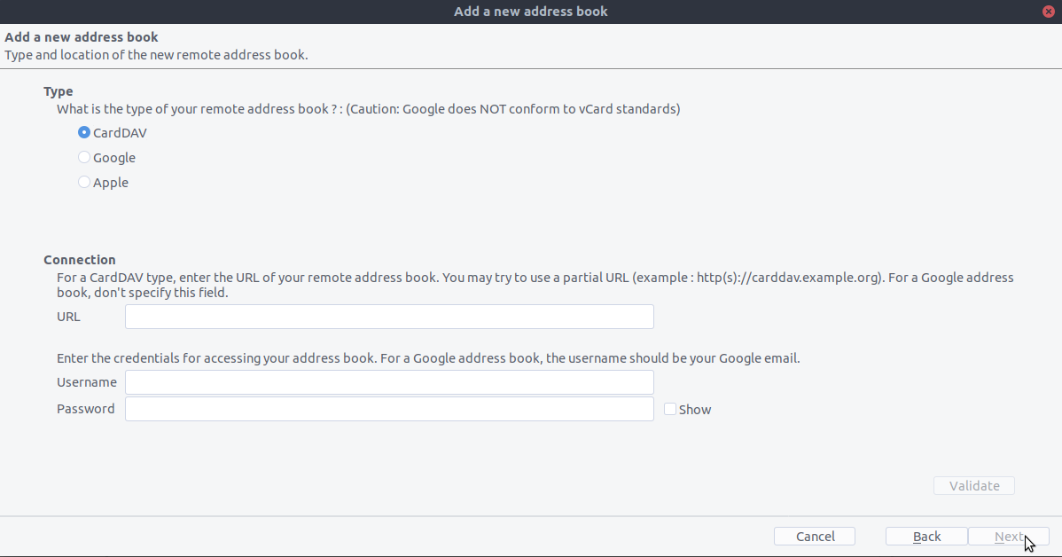The height and width of the screenshot is (557, 1062).
Task: Click the Add a new address book title bar
Action: 530,11
